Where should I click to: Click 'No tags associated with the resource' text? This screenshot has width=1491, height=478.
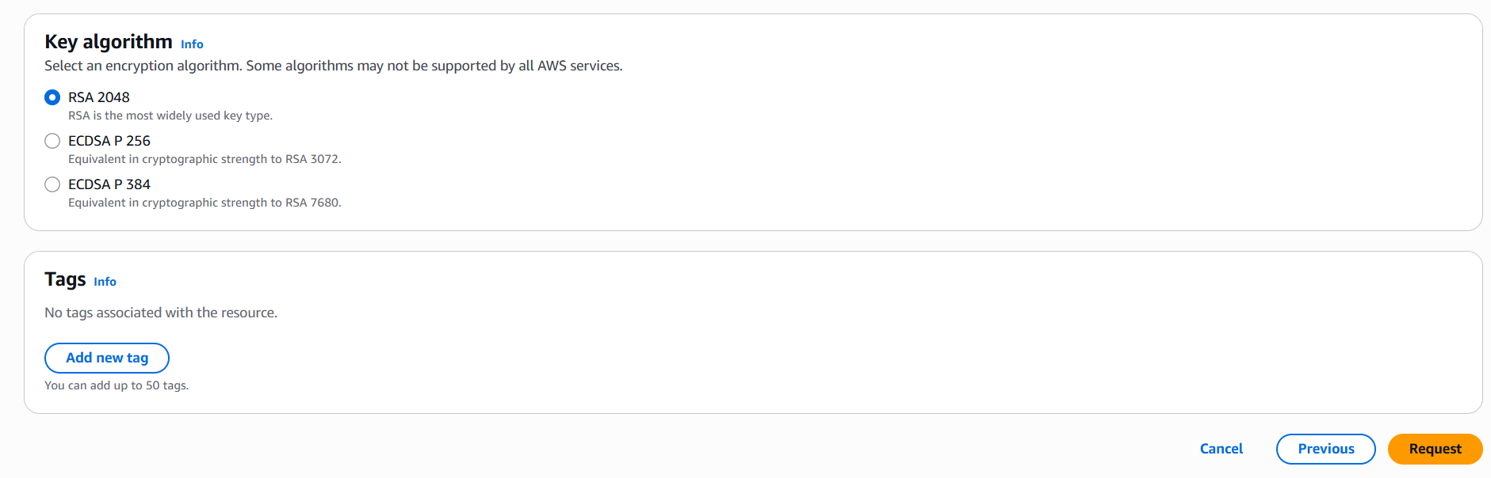point(161,313)
